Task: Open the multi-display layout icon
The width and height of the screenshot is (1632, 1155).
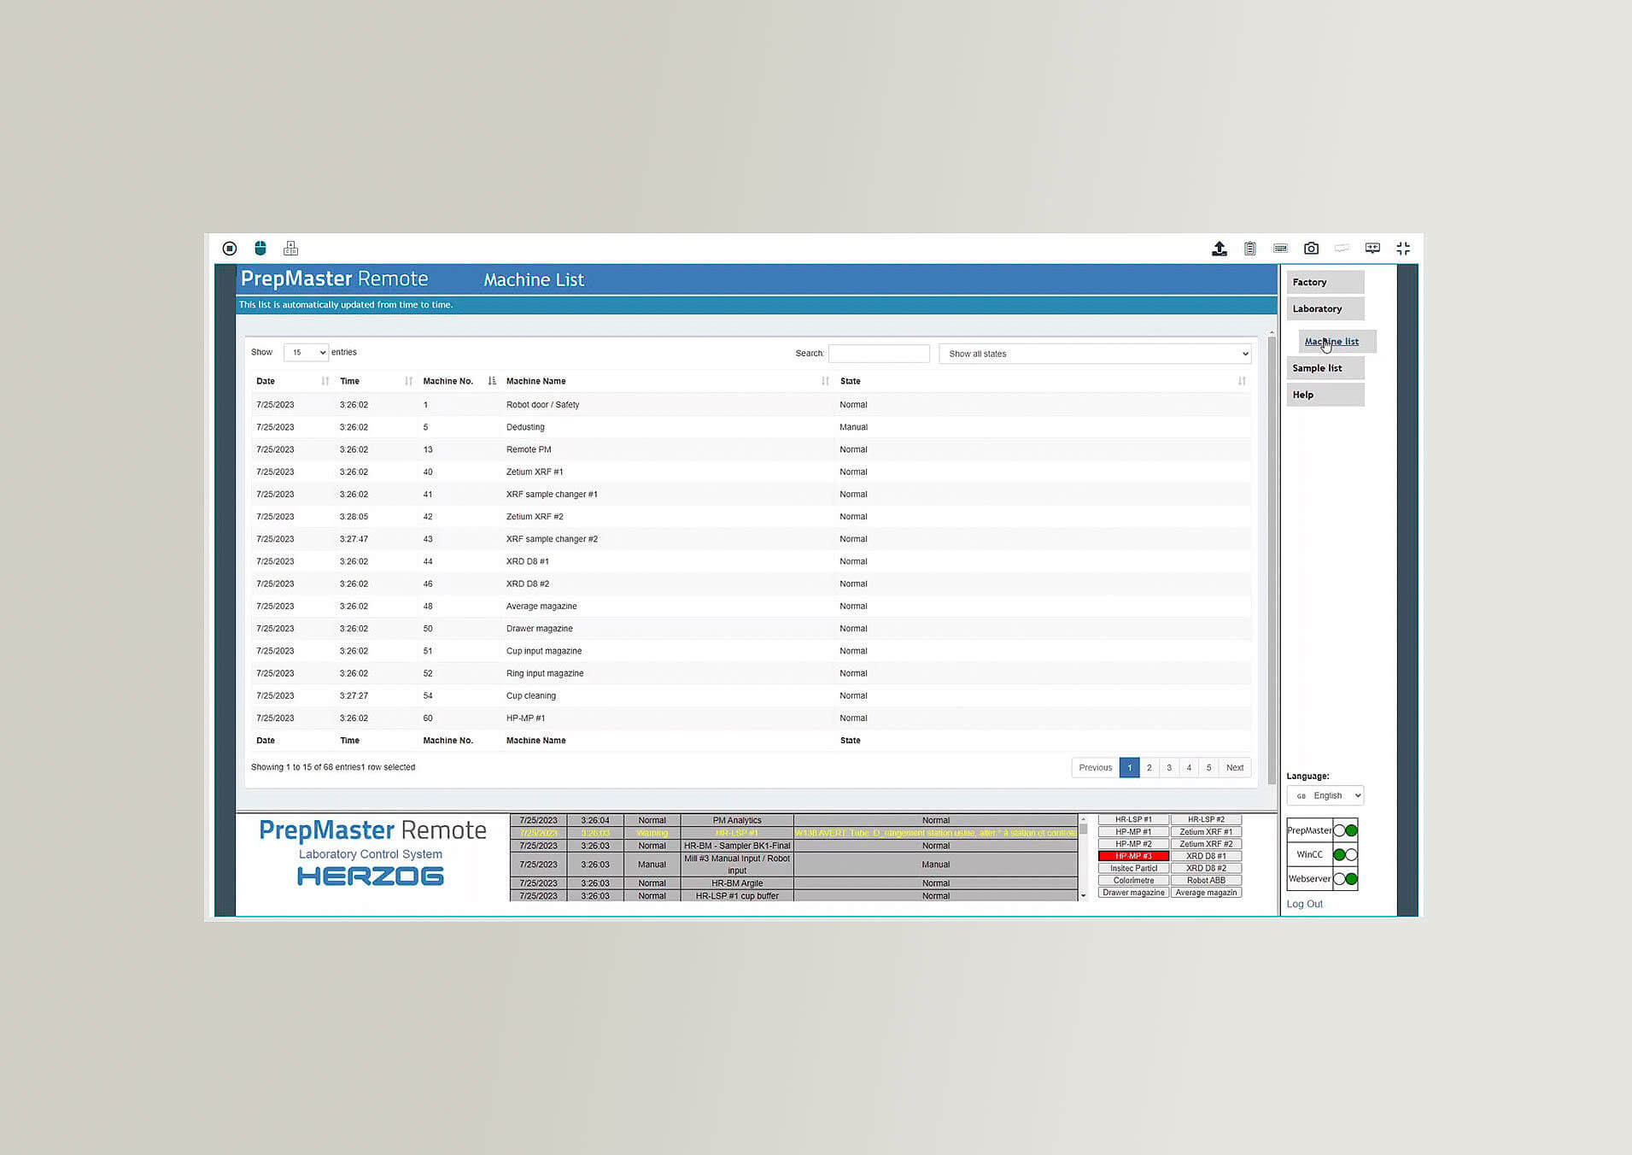Action: (291, 249)
